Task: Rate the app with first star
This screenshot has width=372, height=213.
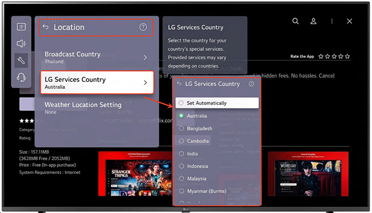Action: 321,57
